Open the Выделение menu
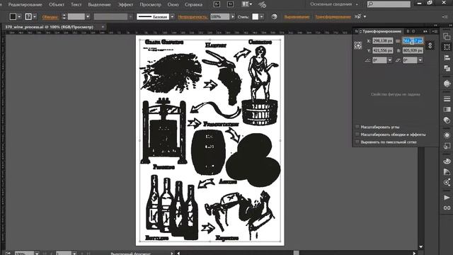Screen dimensions: 453x255 (x=99, y=5)
